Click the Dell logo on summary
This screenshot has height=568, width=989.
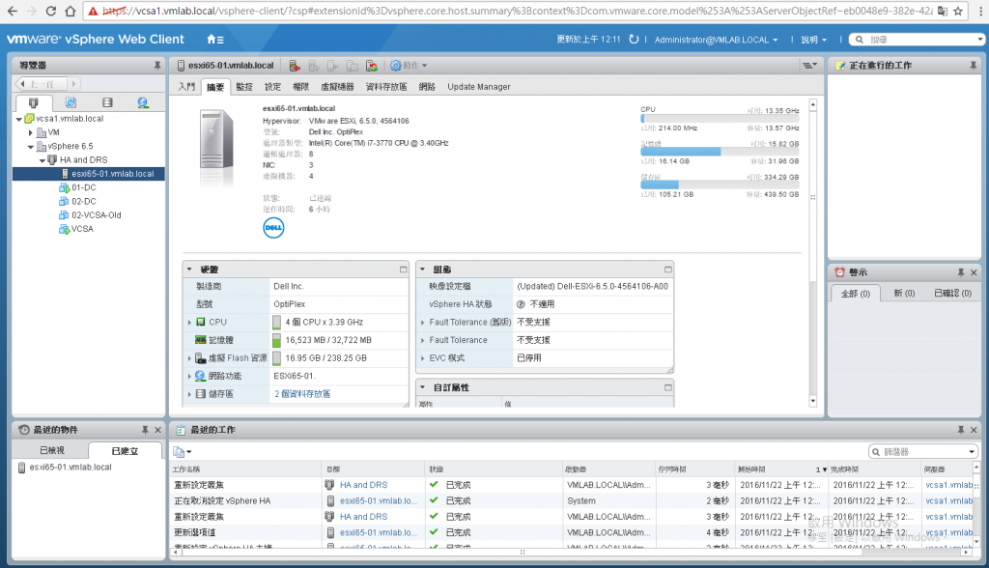(273, 228)
